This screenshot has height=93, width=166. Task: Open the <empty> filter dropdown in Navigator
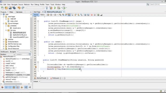tap(22, 55)
